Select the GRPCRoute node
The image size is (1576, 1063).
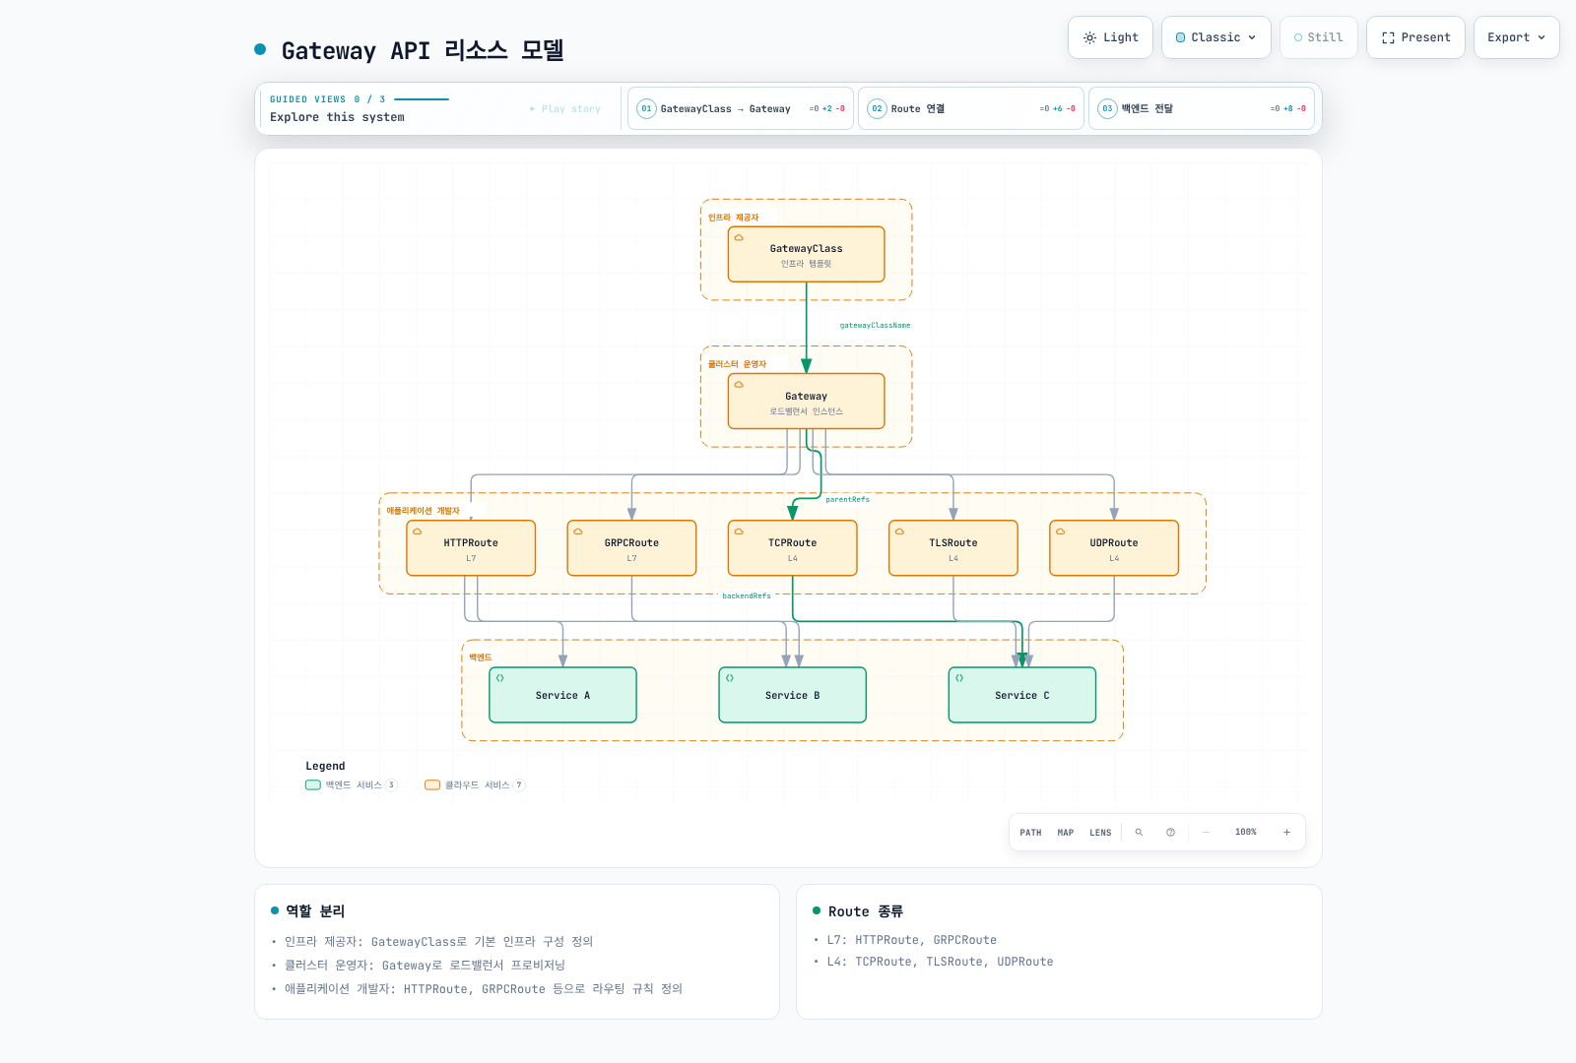631,548
